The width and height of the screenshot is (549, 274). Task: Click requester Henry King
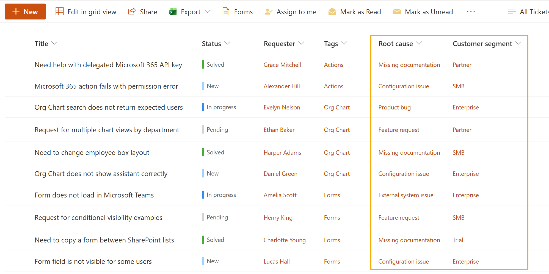click(278, 217)
